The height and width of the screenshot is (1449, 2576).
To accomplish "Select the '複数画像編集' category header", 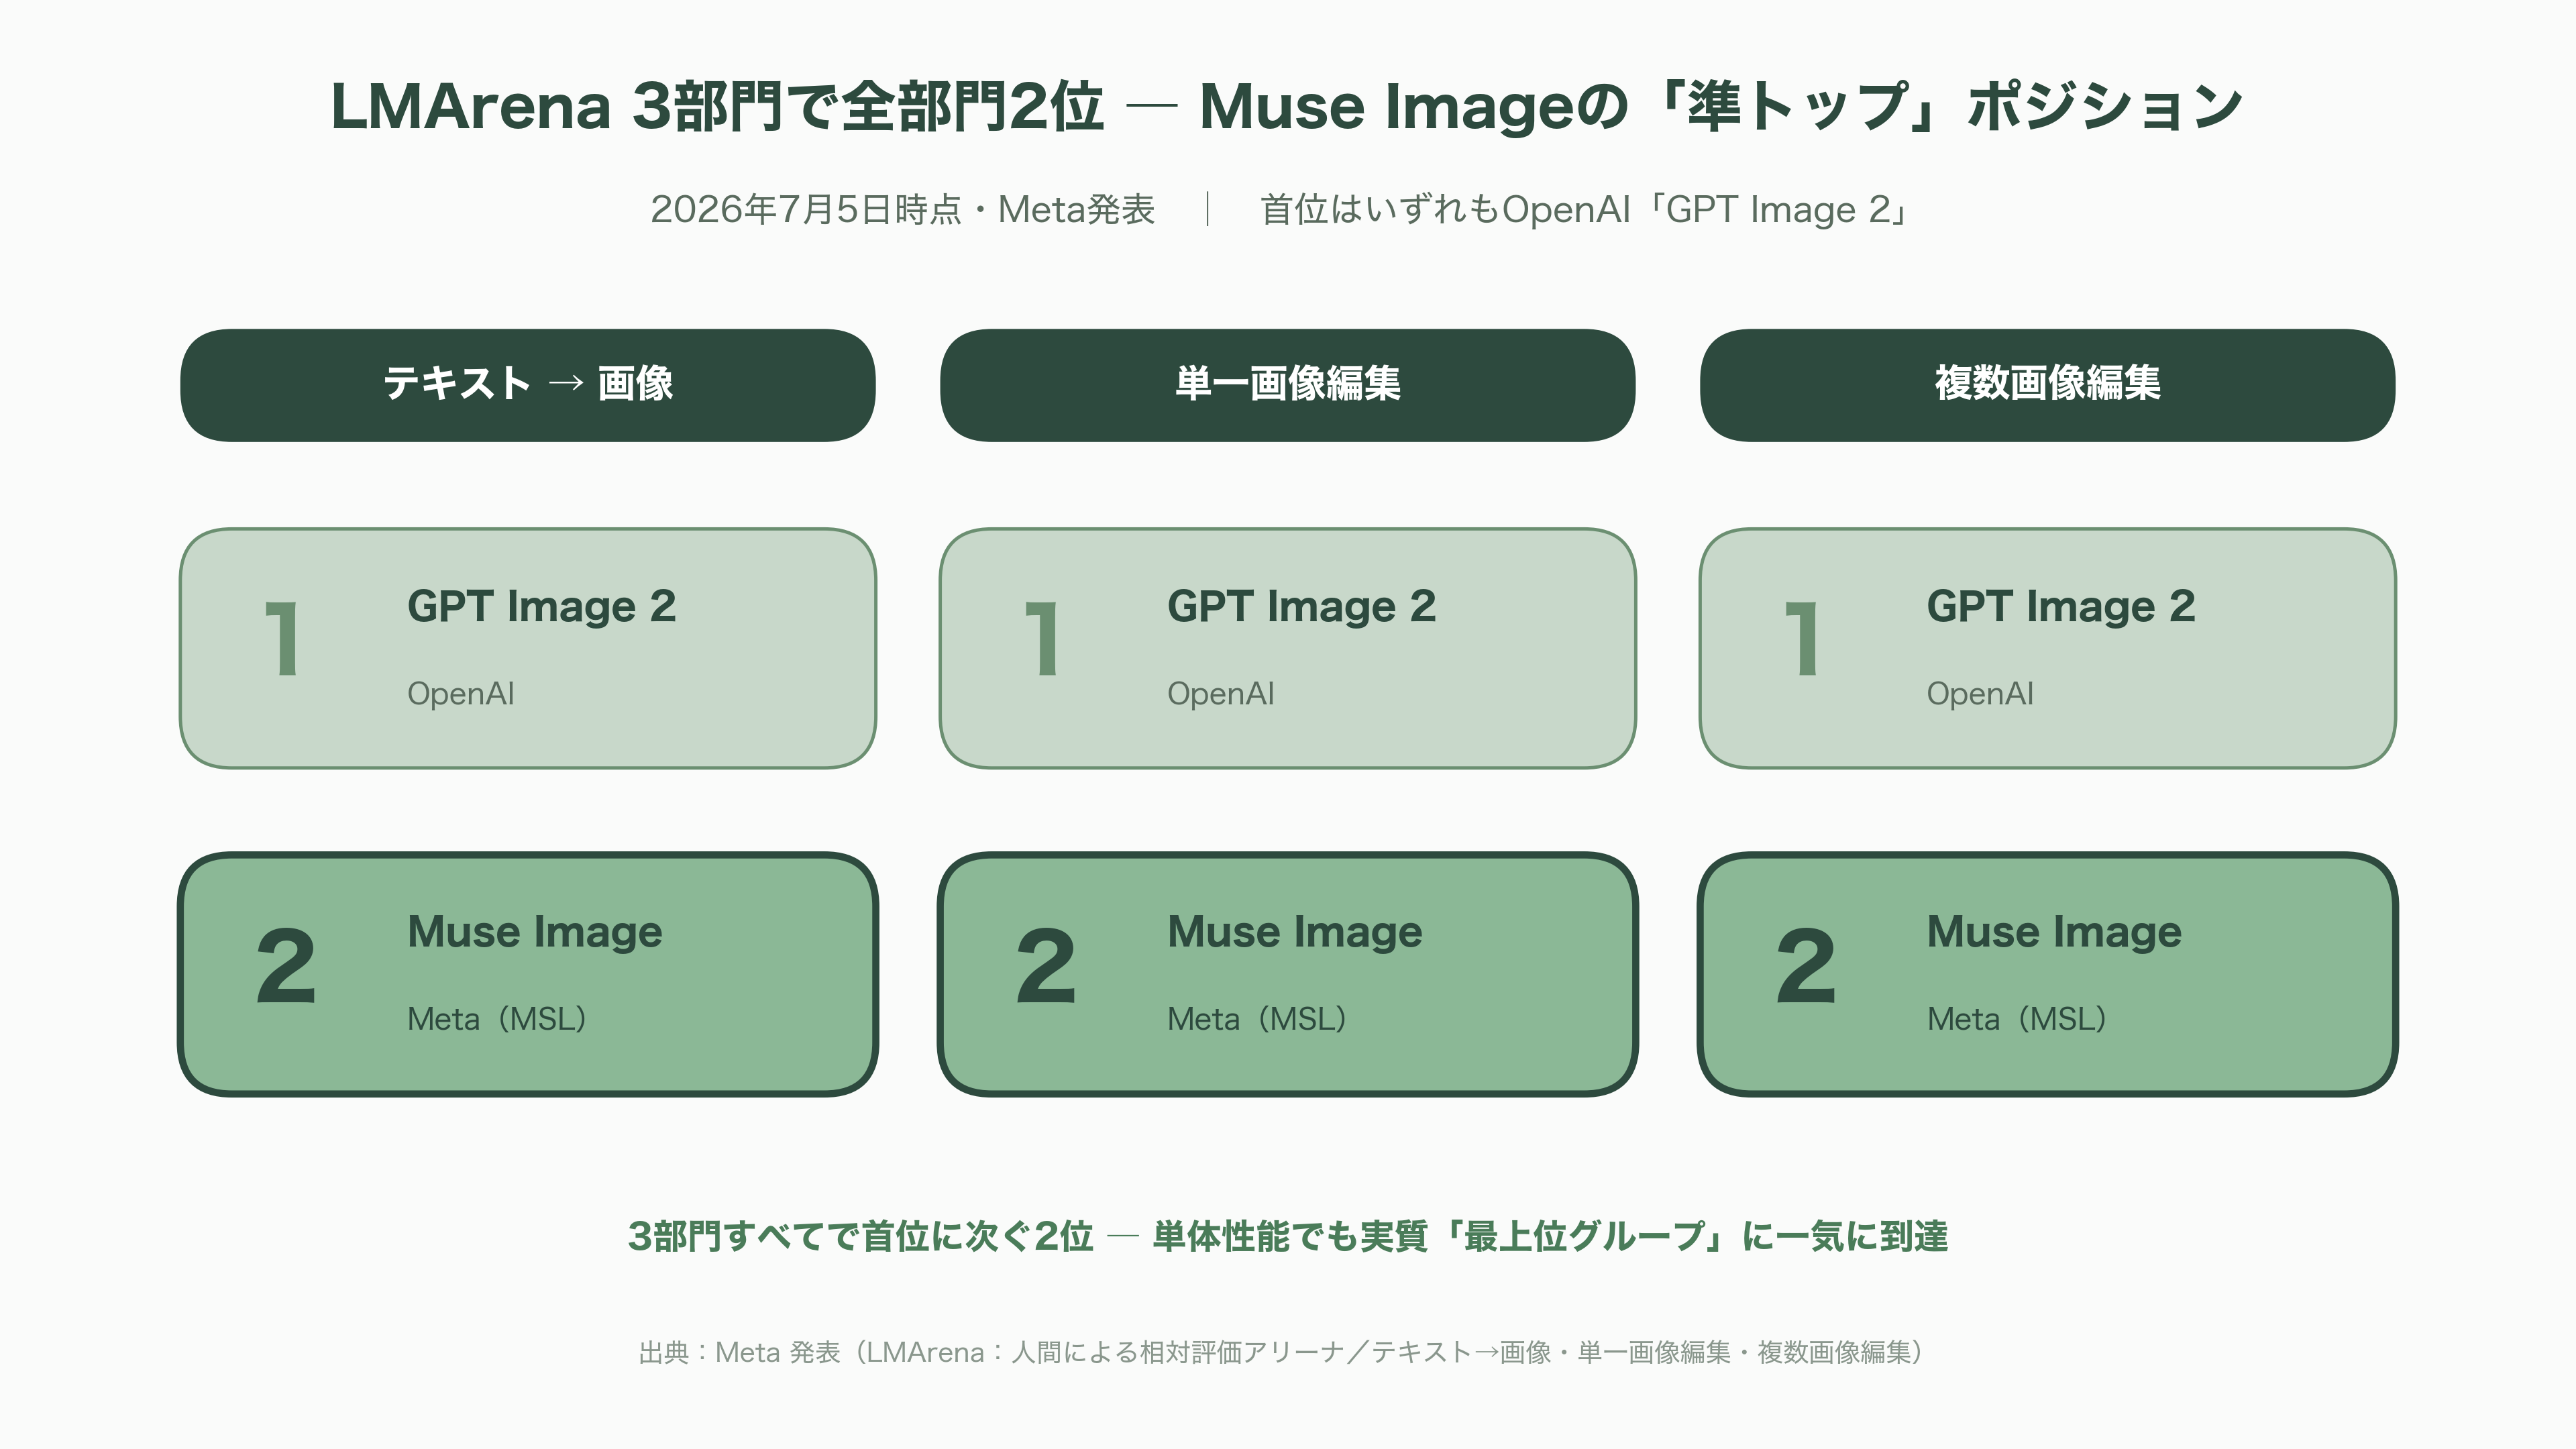I will 2047,385.
